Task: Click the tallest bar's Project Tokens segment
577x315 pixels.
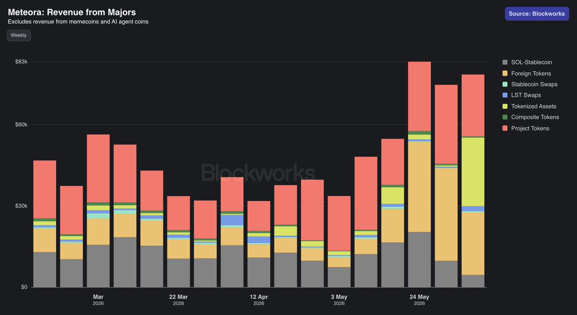Action: (x=419, y=96)
